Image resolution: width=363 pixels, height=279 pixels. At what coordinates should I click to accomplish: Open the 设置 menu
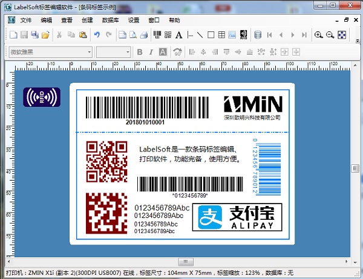pyautogui.click(x=134, y=21)
